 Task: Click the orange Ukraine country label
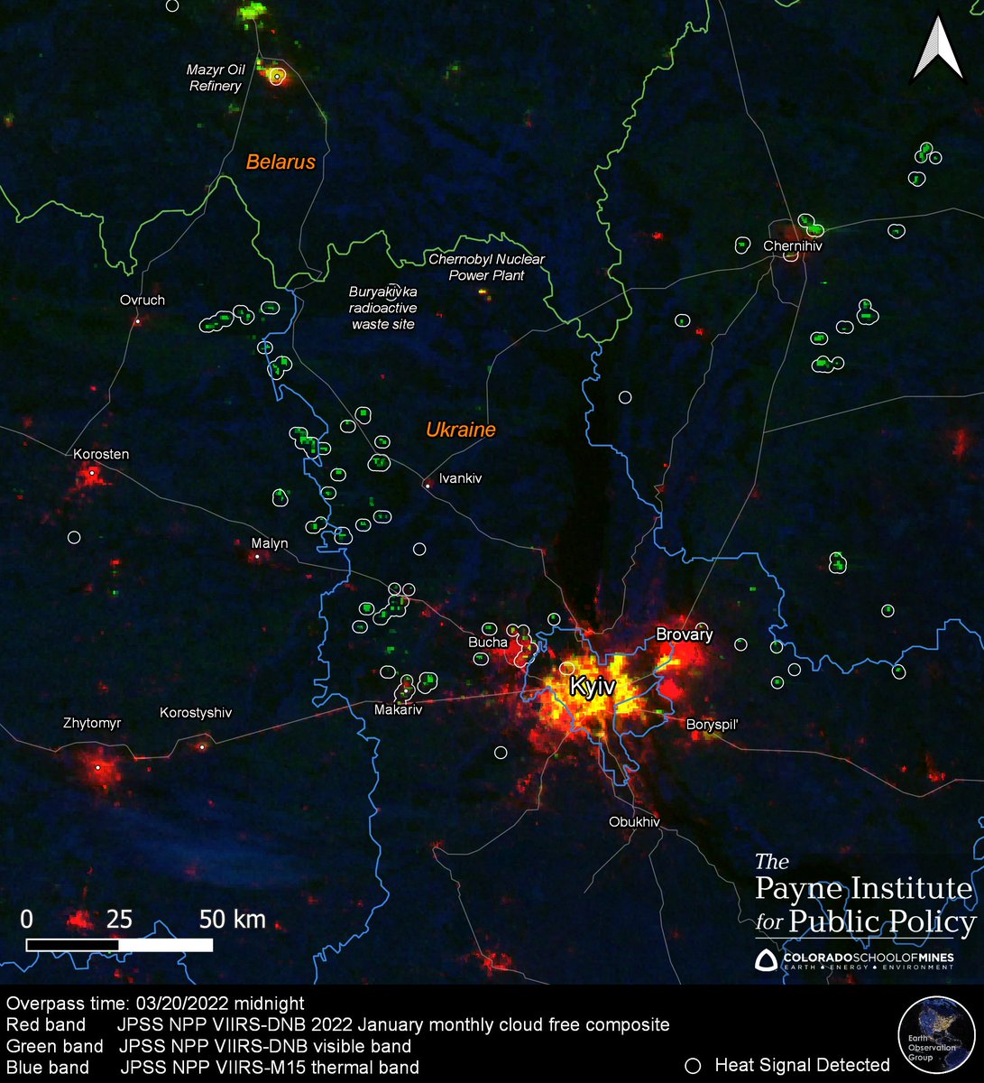[x=461, y=430]
